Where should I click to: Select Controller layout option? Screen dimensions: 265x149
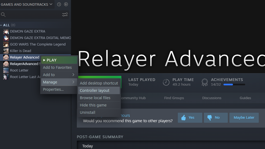[x=99, y=90]
